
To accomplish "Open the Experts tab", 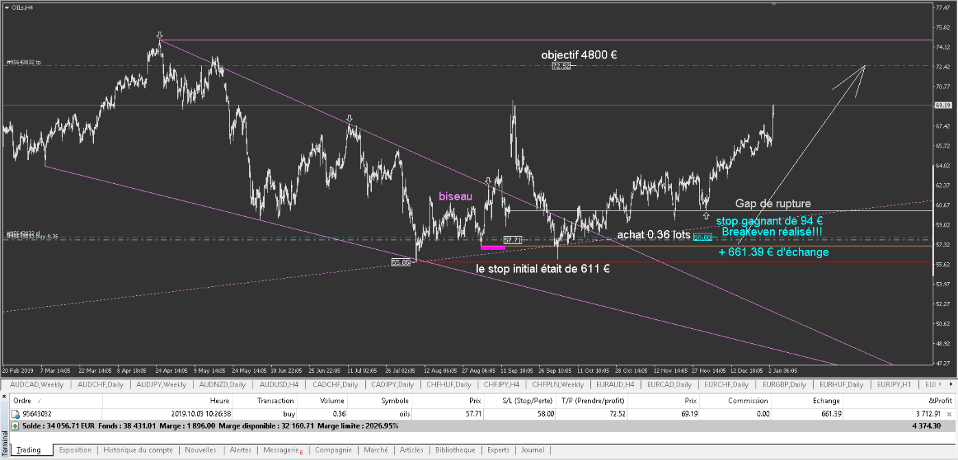I will [x=498, y=450].
